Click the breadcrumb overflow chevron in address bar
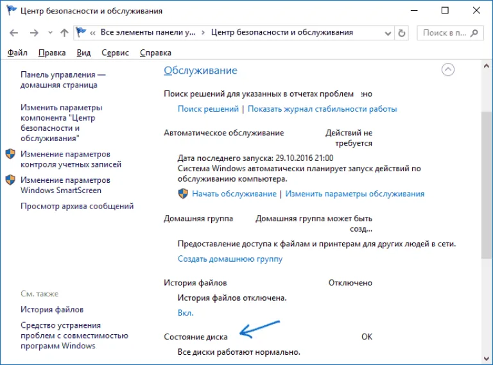The width and height of the screenshot is (493, 365). [x=92, y=33]
